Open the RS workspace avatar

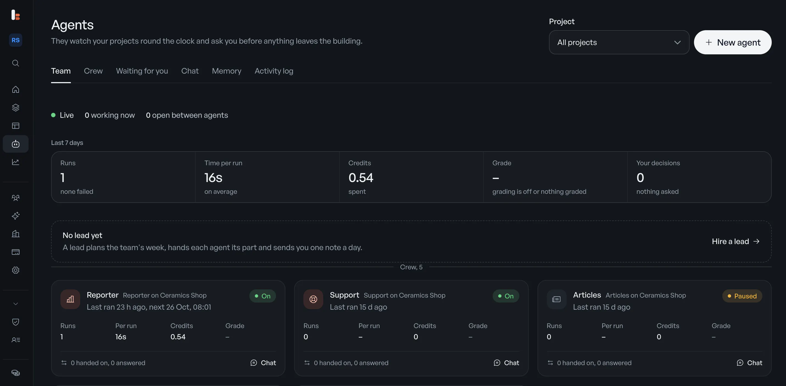pos(16,40)
